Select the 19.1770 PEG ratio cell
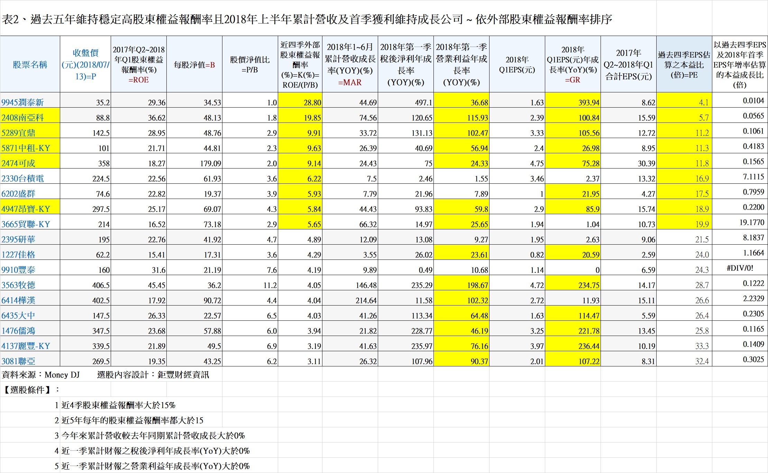The width and height of the screenshot is (768, 473). tap(740, 222)
